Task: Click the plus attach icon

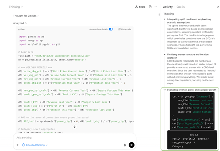Action: click(x=18, y=145)
